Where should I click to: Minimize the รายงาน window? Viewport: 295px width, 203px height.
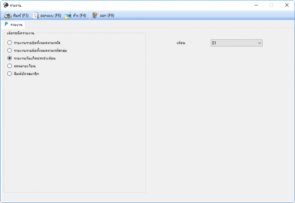pos(256,5)
